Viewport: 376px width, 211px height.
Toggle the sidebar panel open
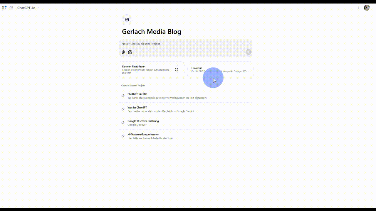click(x=4, y=8)
